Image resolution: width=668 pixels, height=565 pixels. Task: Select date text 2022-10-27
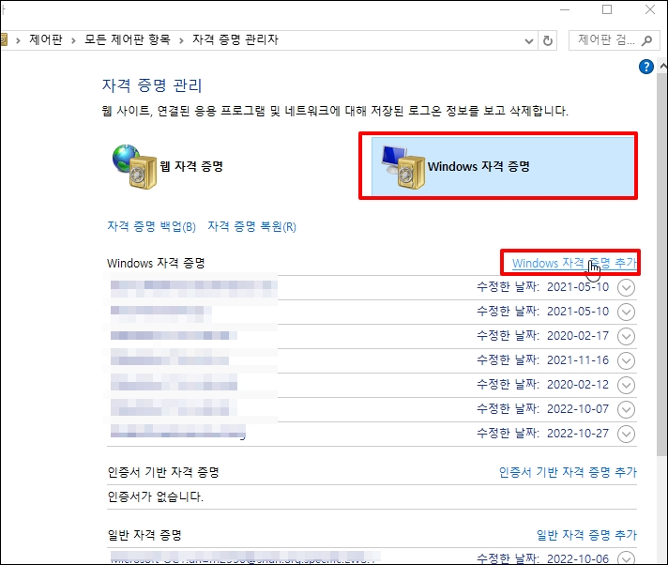578,434
